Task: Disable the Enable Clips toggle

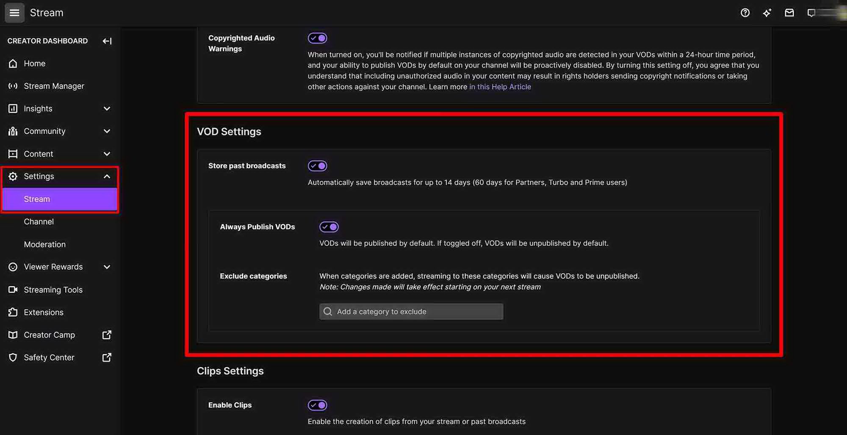Action: [x=318, y=405]
